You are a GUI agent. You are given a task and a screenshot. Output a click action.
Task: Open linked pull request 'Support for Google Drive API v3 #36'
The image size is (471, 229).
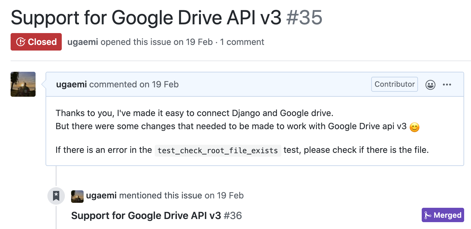(x=157, y=216)
